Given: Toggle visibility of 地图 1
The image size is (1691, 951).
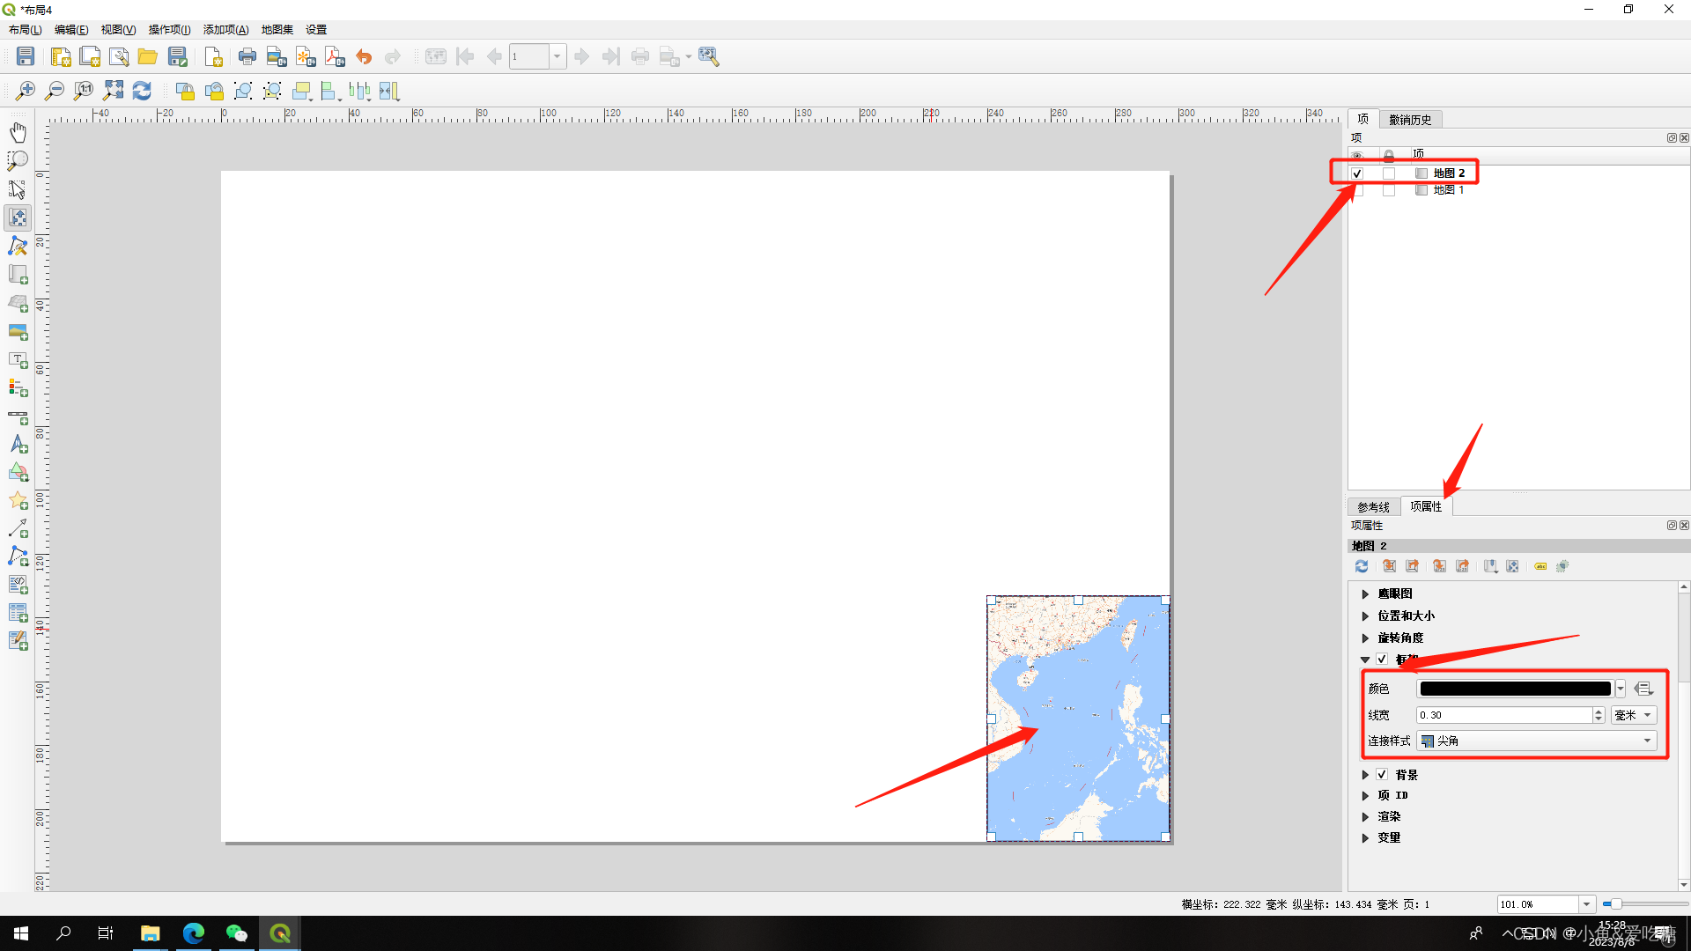Looking at the screenshot, I should [x=1357, y=190].
